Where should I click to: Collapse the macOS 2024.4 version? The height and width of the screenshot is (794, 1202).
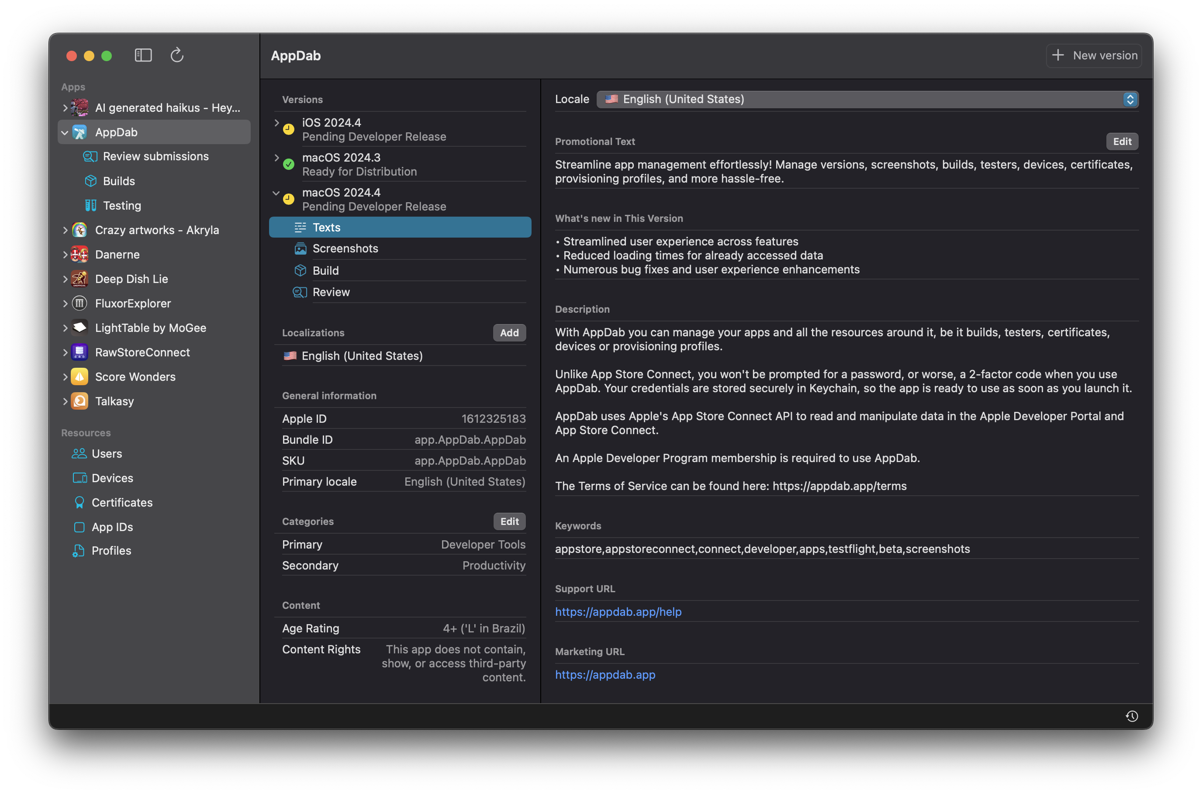(x=276, y=193)
